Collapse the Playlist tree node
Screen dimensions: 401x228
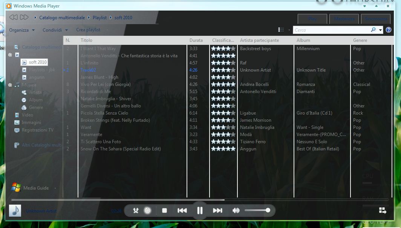tap(10, 55)
